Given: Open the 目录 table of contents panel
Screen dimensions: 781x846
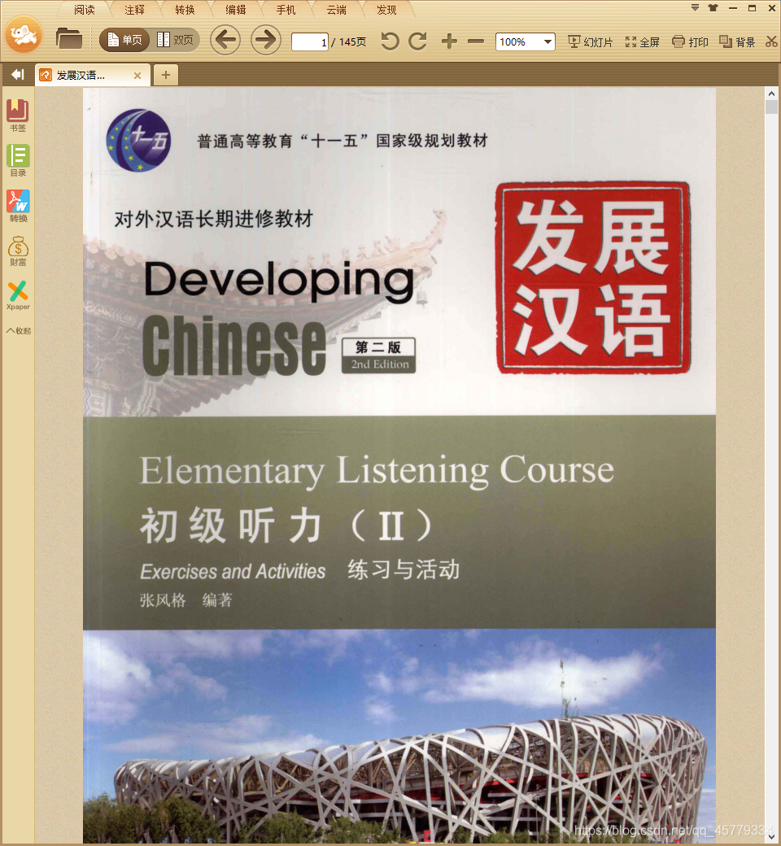Looking at the screenshot, I should 18,161.
